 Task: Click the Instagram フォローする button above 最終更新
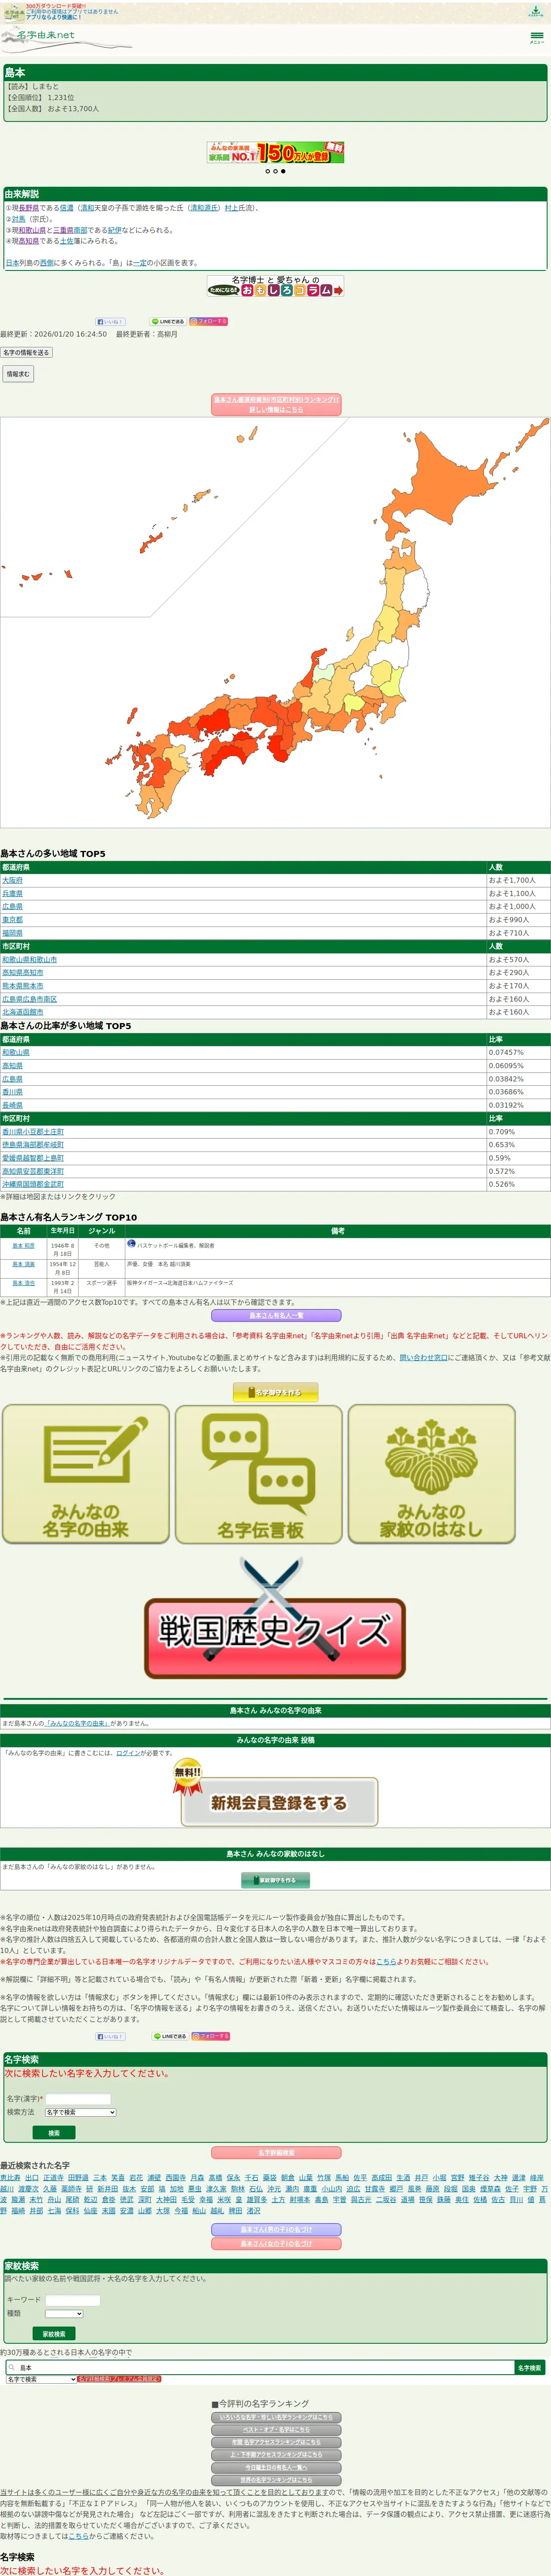tap(209, 322)
